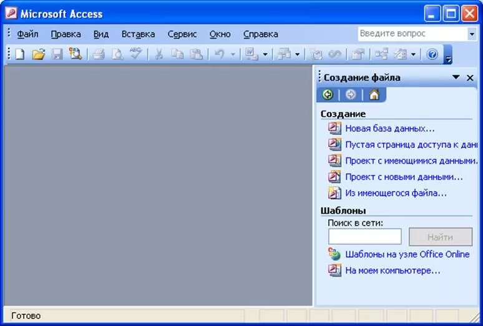The height and width of the screenshot is (326, 483).
Task: Click the Relationships toolbar icon
Action: [381, 54]
